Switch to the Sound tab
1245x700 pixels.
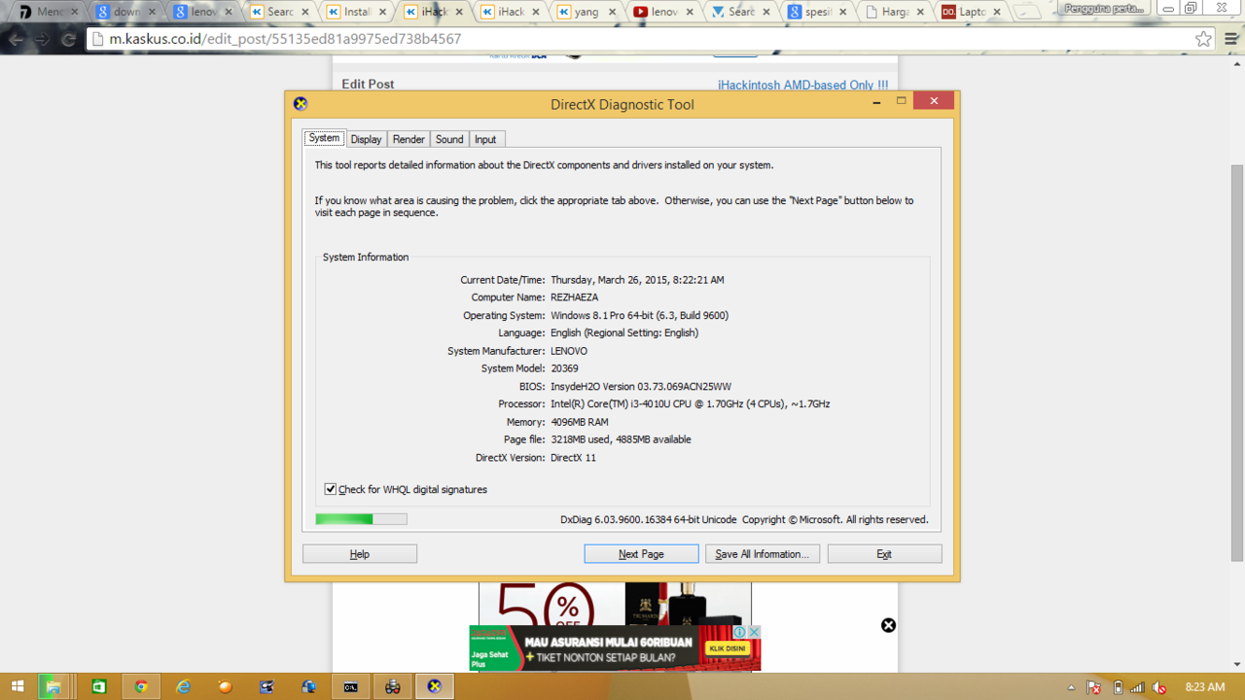point(449,139)
